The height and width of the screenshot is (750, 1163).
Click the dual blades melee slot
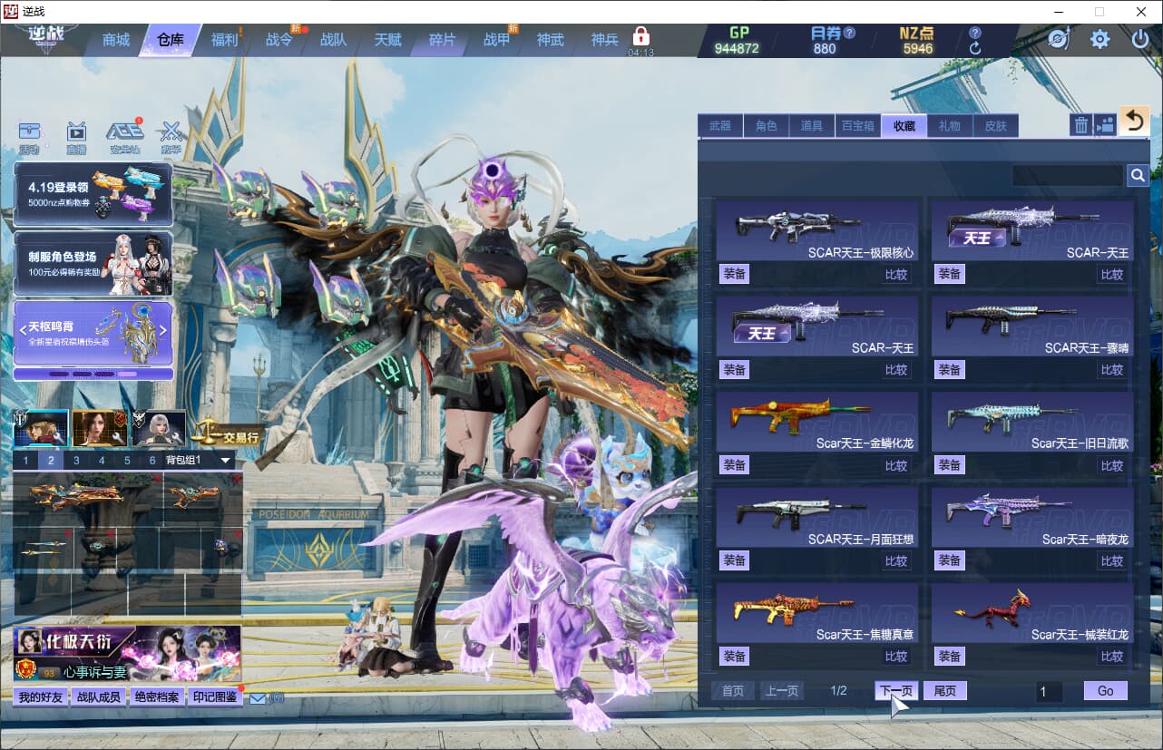coord(43,547)
